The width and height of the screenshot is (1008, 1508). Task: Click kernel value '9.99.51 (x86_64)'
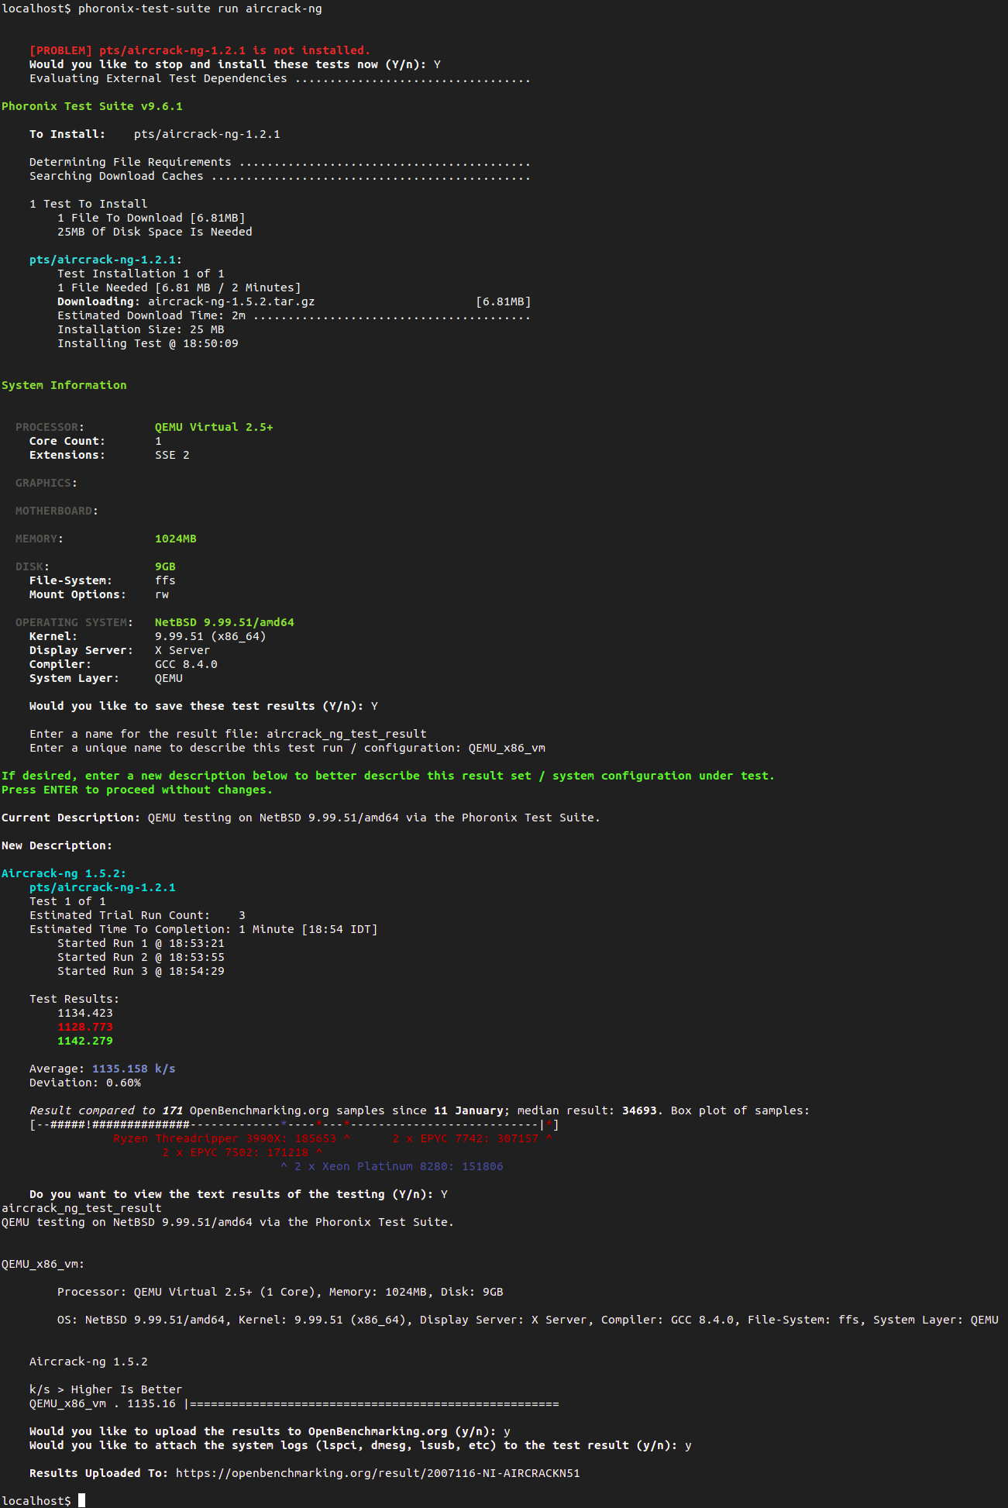[x=211, y=637]
